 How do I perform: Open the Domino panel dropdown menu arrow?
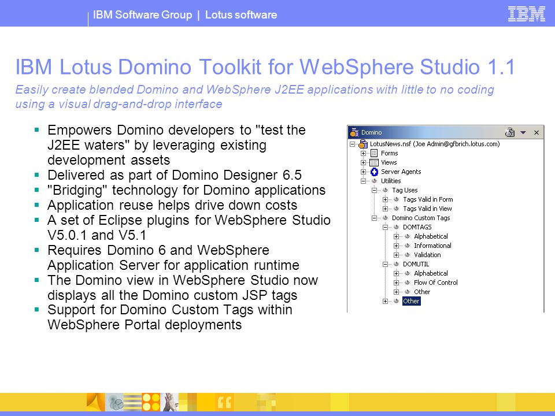523,133
